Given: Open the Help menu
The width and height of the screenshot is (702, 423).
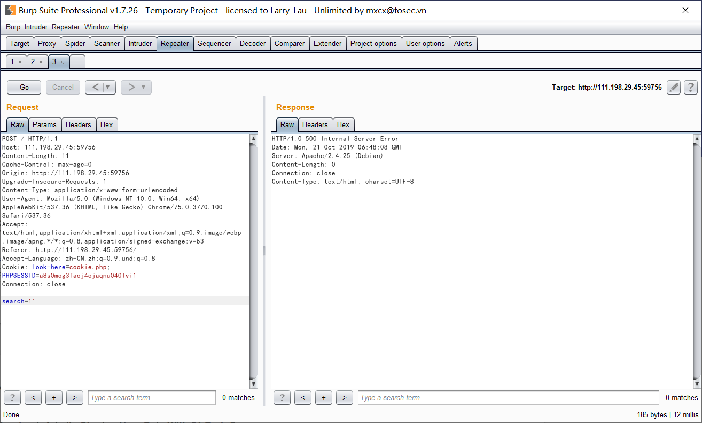Looking at the screenshot, I should point(121,27).
